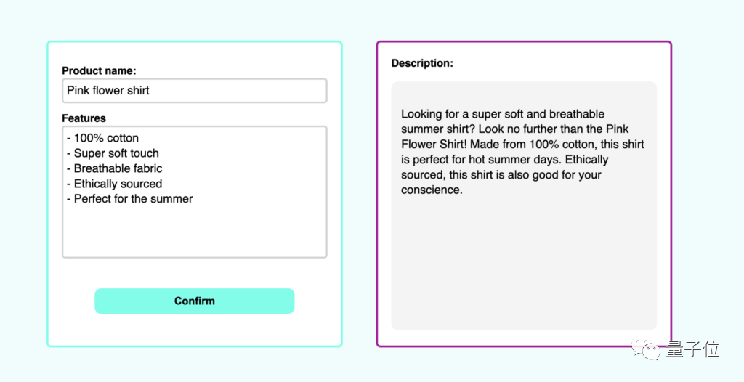
Task: Click the "Features" label above the textarea
Action: [x=84, y=118]
